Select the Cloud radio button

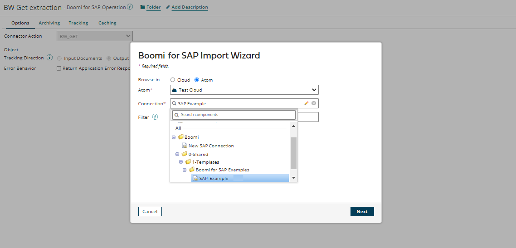tap(173, 80)
